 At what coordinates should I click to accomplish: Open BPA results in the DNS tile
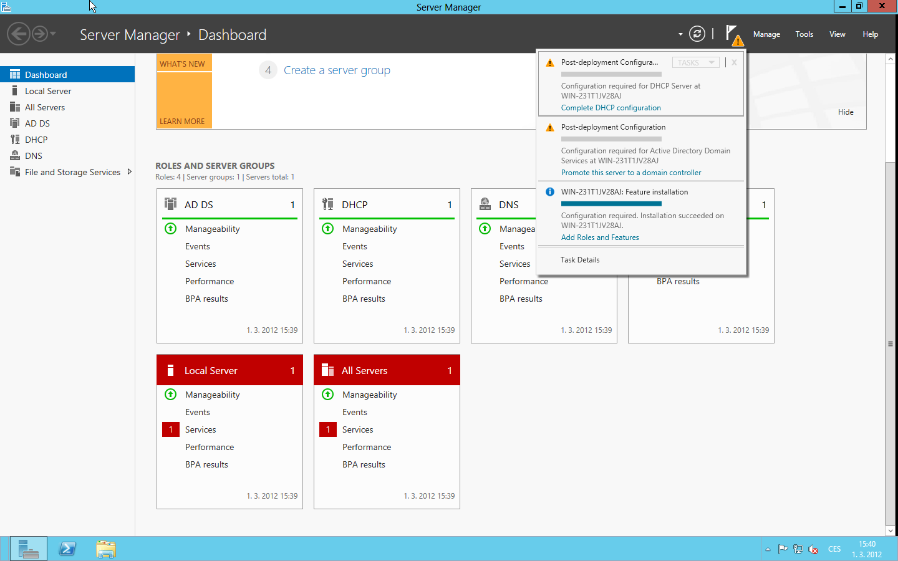pos(521,299)
